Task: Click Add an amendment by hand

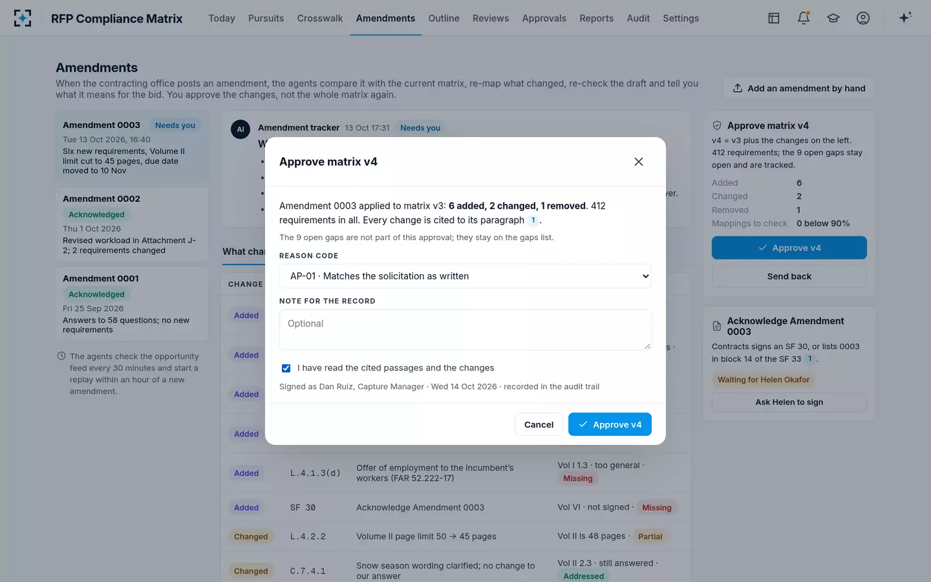Action: (x=799, y=88)
